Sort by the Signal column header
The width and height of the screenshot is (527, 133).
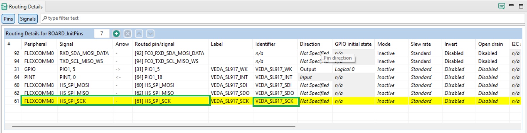[x=85, y=44]
